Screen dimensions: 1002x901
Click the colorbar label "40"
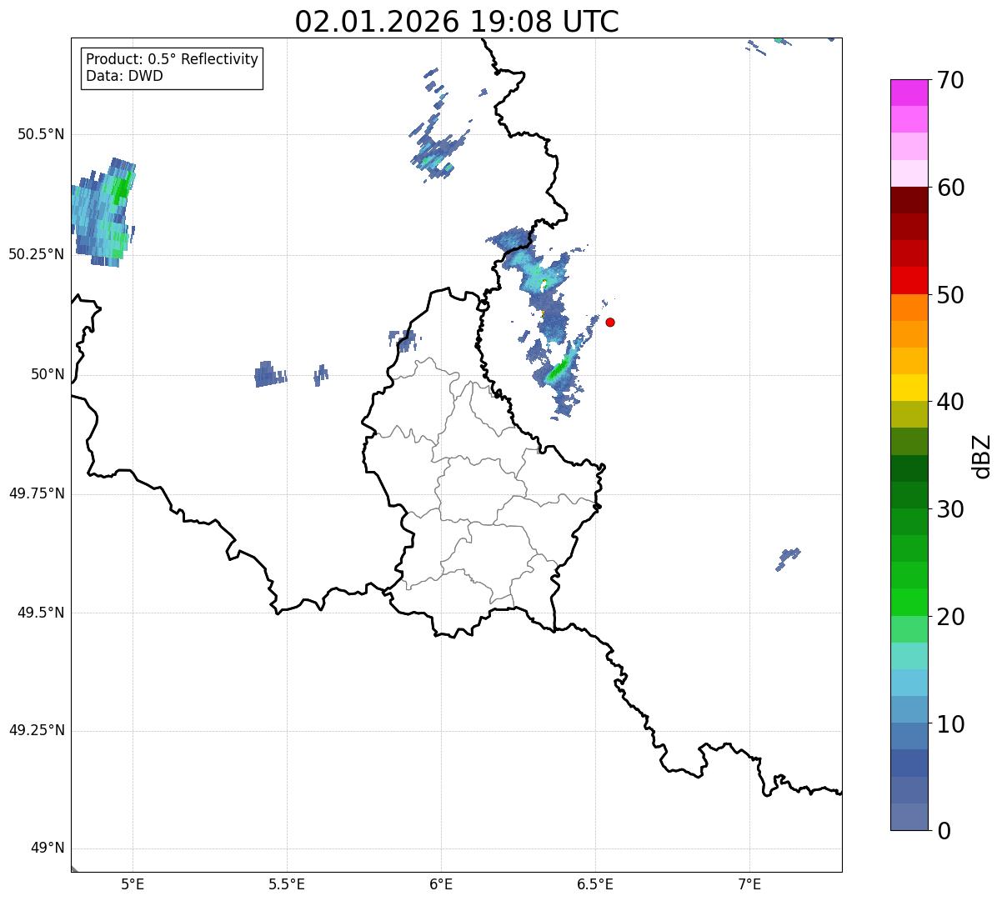[950, 402]
